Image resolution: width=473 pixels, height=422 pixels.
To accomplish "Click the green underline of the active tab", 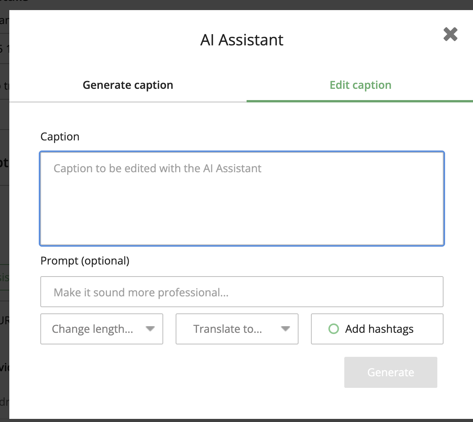I will point(360,102).
